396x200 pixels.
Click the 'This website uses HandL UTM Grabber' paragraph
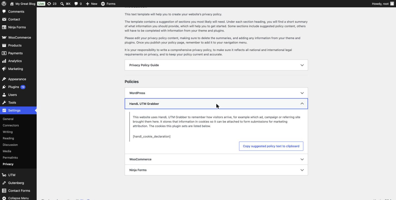[x=217, y=122]
